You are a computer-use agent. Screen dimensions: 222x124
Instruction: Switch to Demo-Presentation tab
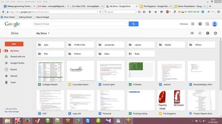190,6
